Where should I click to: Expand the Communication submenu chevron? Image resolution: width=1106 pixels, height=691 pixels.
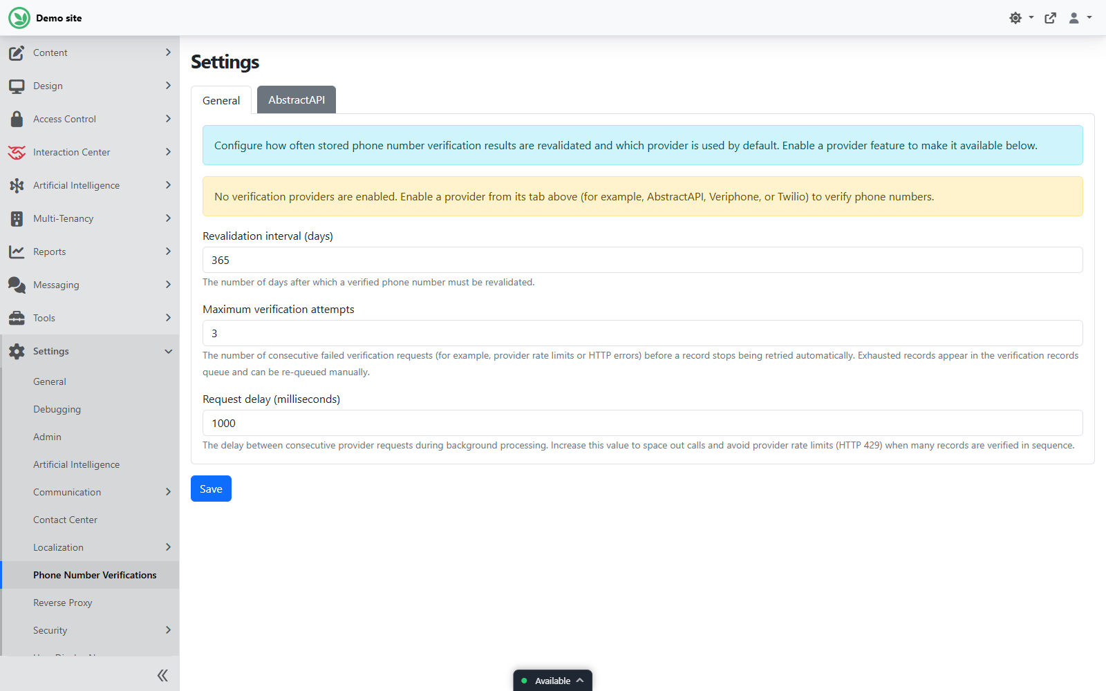pyautogui.click(x=168, y=492)
